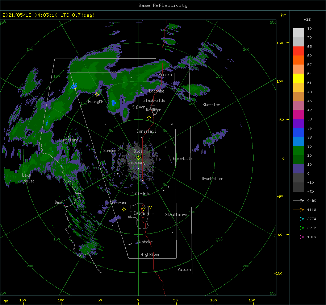Click the Olds city label
326x305 pixels.
(138, 151)
